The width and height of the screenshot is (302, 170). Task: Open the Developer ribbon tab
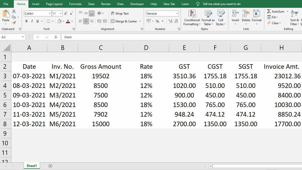pos(137,4)
